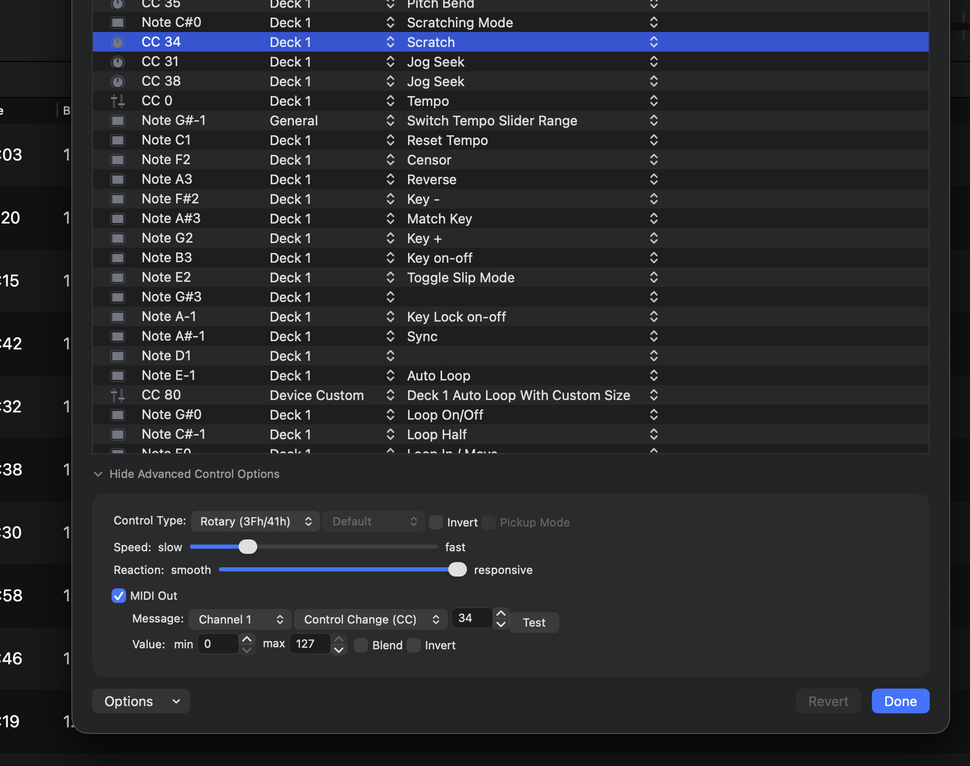This screenshot has height=766, width=970.
Task: Adjust the Speed slider
Action: pyautogui.click(x=248, y=547)
